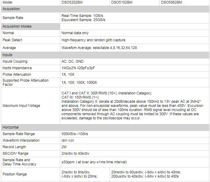Click the Real-Time Sample: 1GS/s text
This screenshot has width=210, height=182.
point(82,16)
